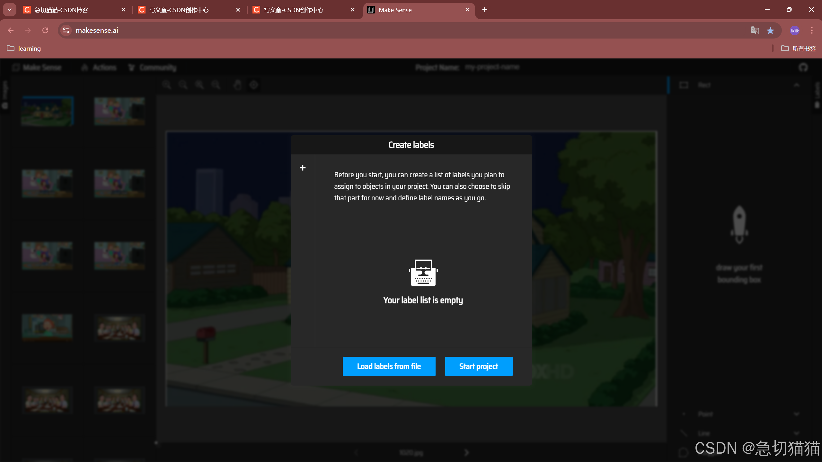Screen dimensions: 822x462
Task: Switch to the second 写文章-CSDN创作中心 tab
Action: (293, 10)
